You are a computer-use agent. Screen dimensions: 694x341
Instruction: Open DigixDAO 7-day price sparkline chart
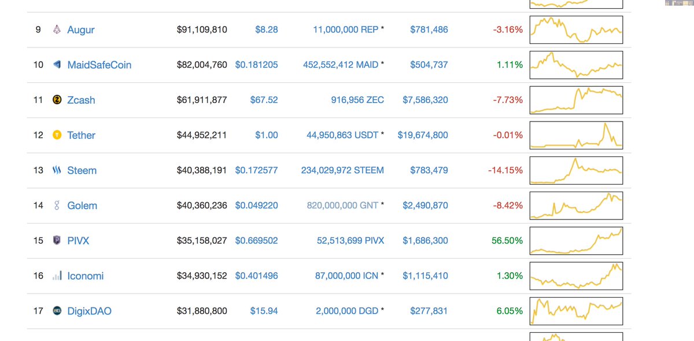577,311
